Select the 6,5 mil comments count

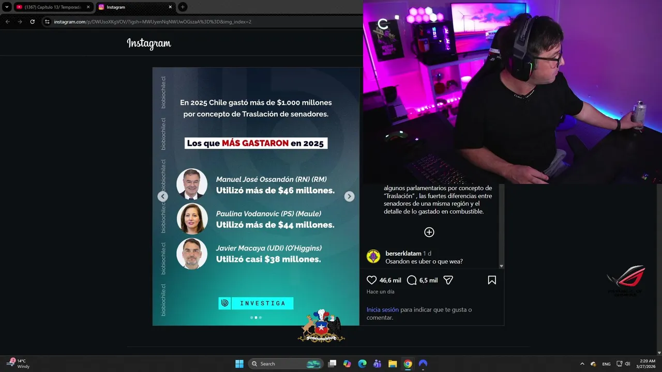[429, 281]
